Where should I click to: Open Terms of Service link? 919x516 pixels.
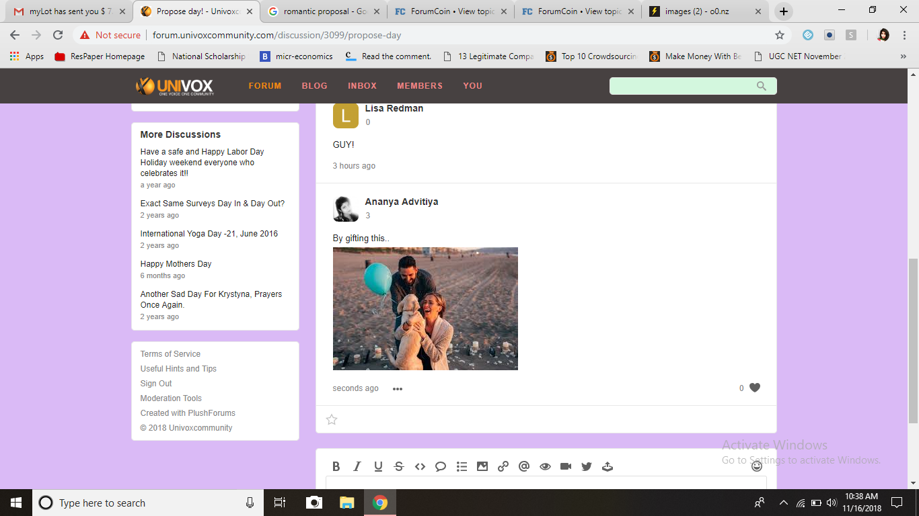pos(170,354)
